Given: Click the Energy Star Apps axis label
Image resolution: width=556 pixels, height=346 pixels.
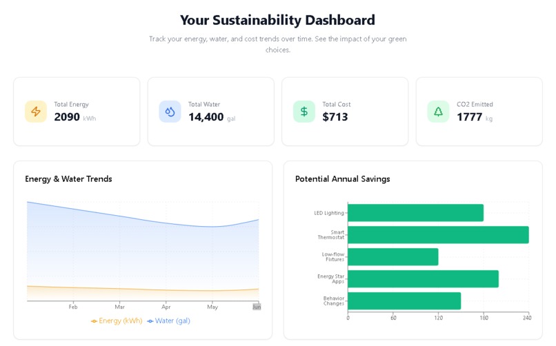Looking at the screenshot, I should (x=331, y=278).
